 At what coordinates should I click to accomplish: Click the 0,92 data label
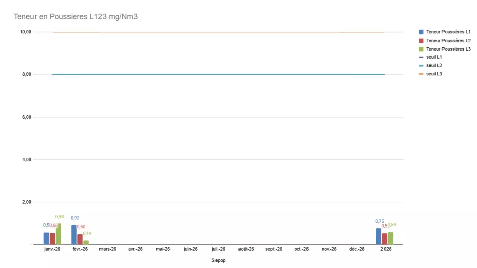click(75, 218)
